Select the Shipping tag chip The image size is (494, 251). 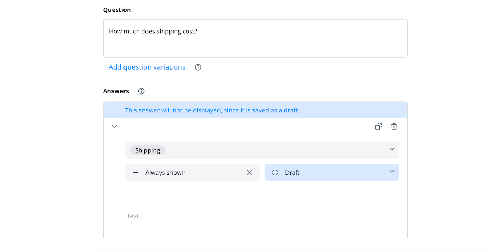pyautogui.click(x=148, y=150)
